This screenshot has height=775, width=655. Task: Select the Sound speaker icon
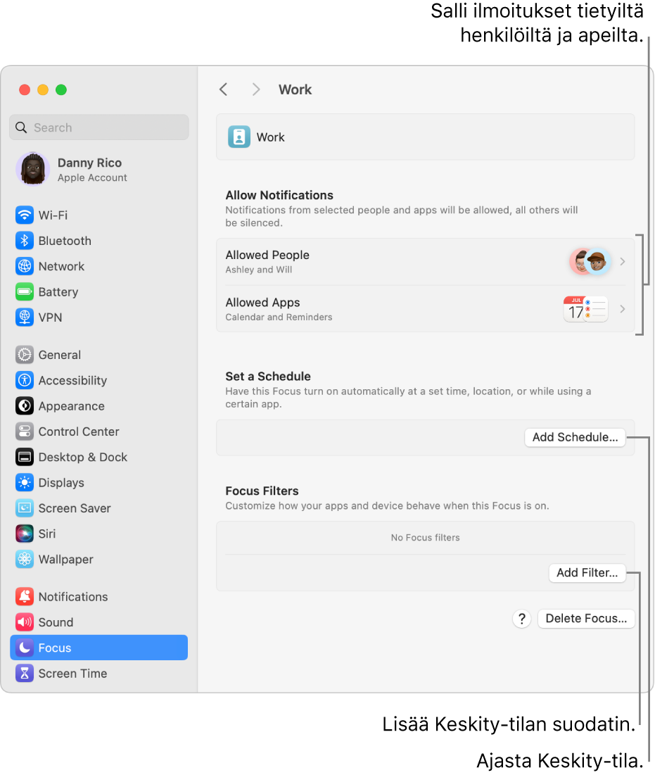coord(24,622)
